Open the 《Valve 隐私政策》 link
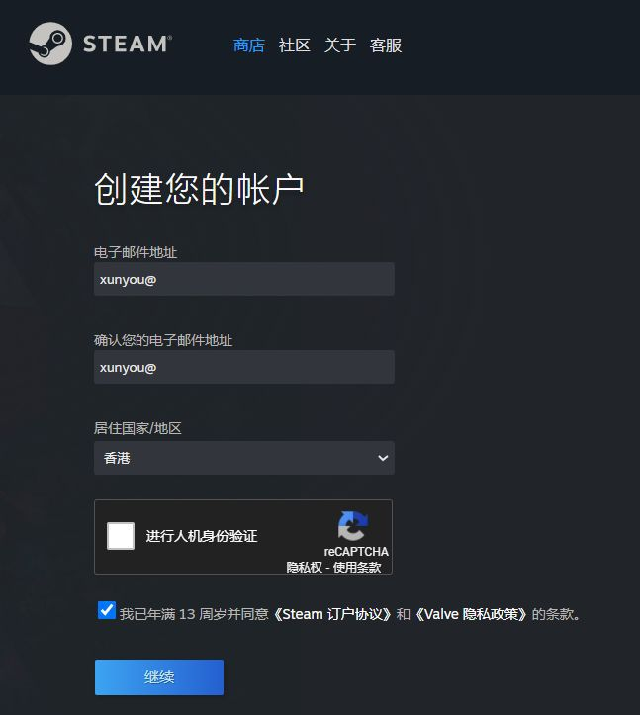The image size is (640, 715). pos(471,614)
